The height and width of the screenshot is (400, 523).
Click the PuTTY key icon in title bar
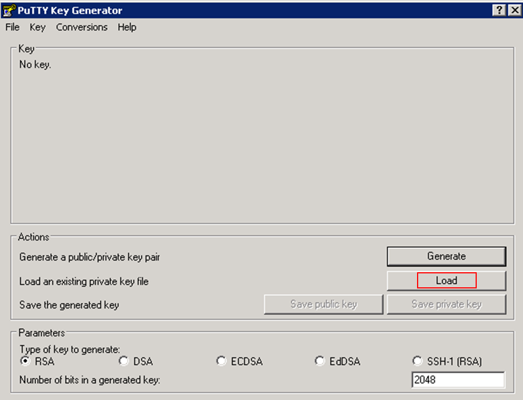pos(9,11)
